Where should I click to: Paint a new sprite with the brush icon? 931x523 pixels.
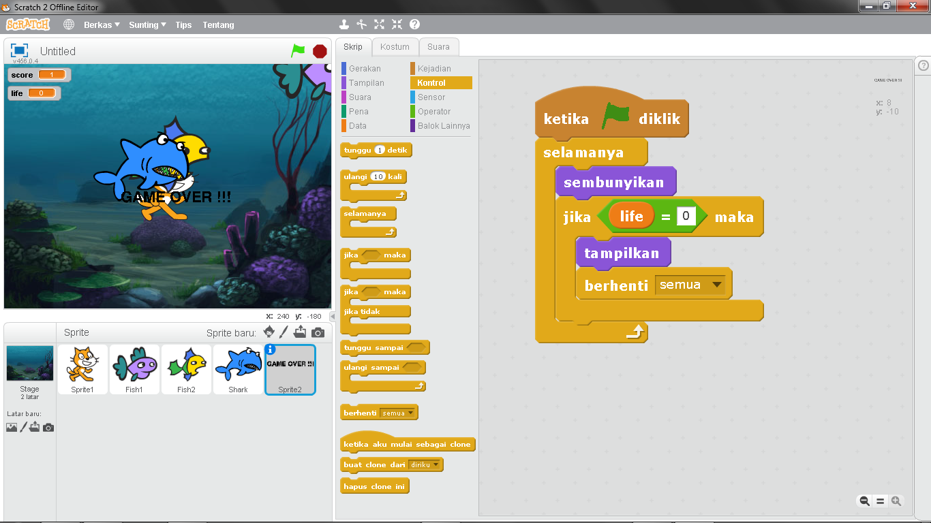point(284,332)
